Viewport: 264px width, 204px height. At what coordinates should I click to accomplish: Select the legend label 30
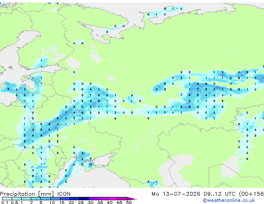pyautogui.click(x=90, y=202)
